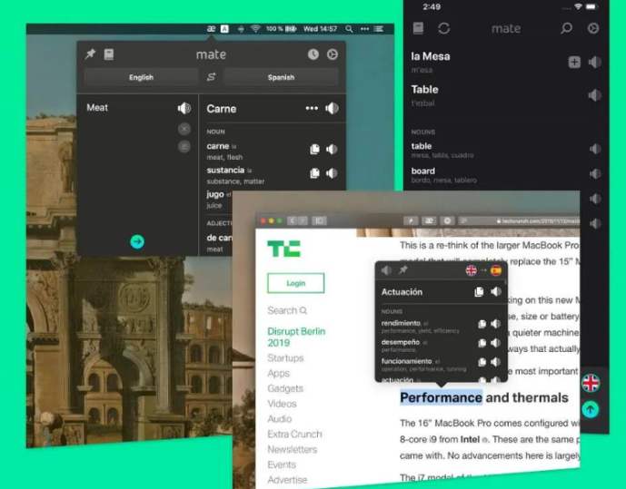Image resolution: width=626 pixels, height=489 pixels.
Task: Open Mate popup settings gear
Action: [333, 54]
